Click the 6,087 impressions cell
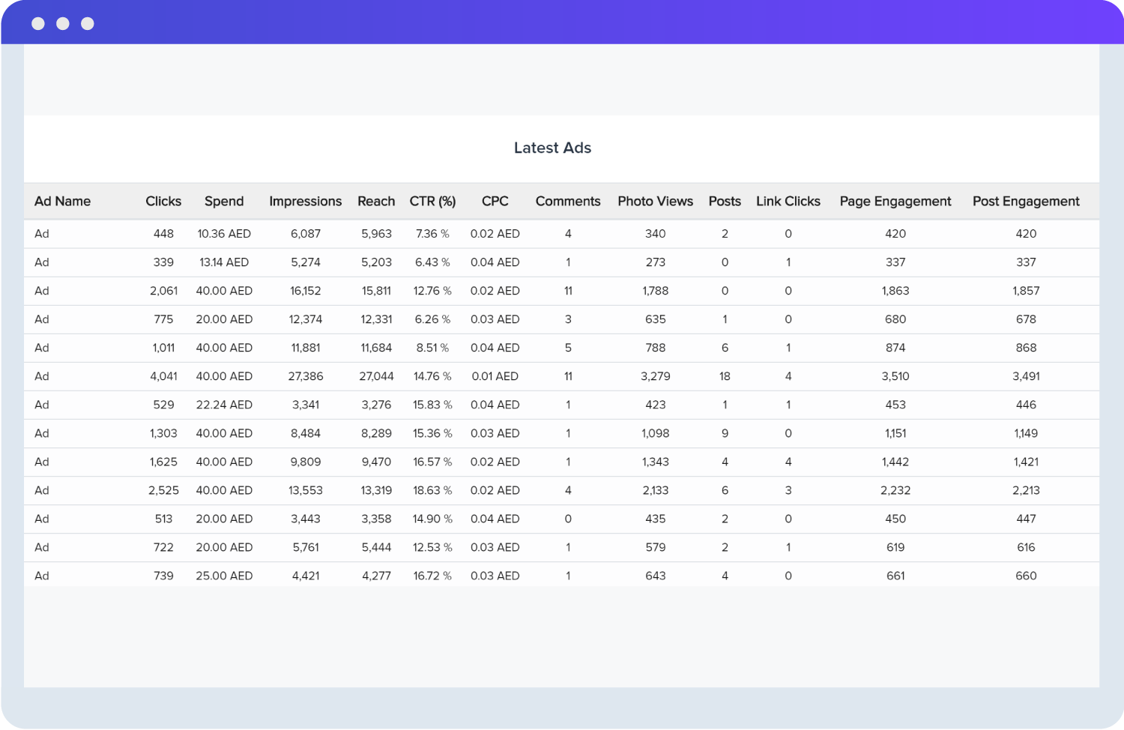Image resolution: width=1124 pixels, height=730 pixels. click(x=306, y=234)
